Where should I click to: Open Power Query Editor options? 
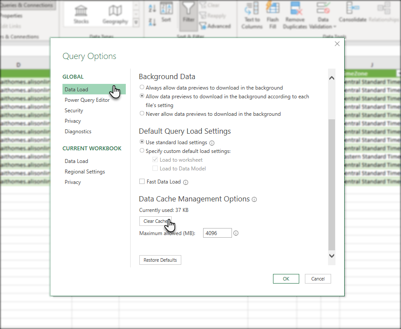tap(87, 100)
